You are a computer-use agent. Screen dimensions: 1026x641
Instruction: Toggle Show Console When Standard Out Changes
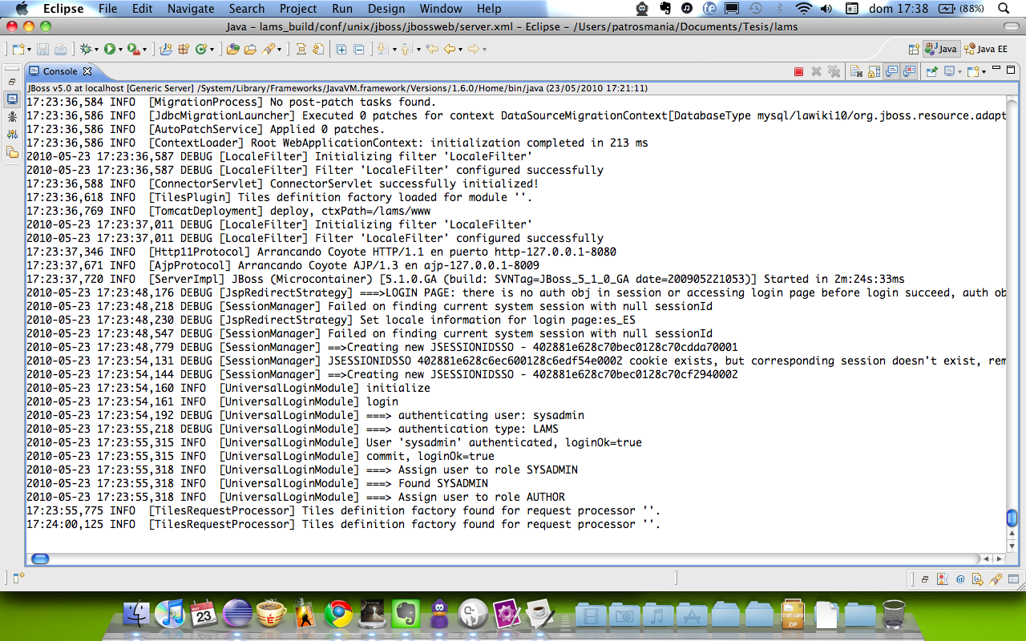tap(891, 72)
